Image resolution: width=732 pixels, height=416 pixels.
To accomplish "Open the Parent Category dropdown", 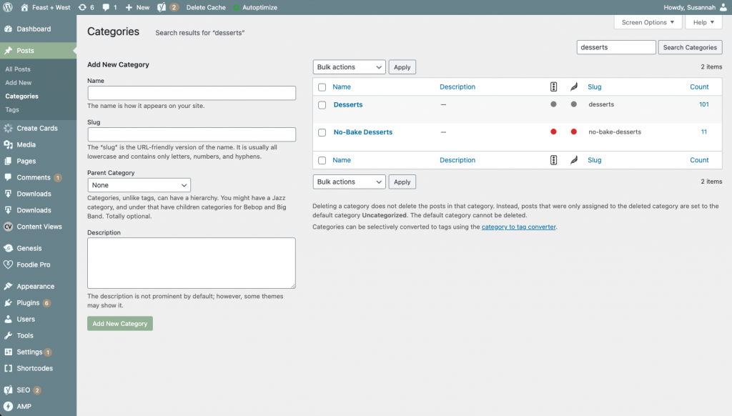I will 139,184.
